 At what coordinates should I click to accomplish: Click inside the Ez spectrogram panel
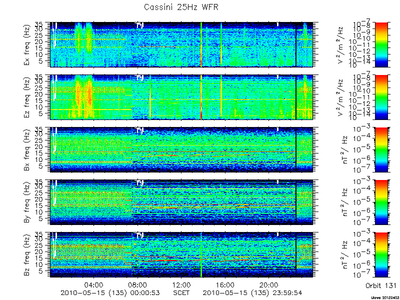[181, 97]
